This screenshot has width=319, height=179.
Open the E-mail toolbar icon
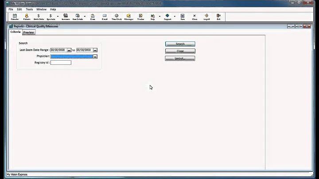click(105, 17)
